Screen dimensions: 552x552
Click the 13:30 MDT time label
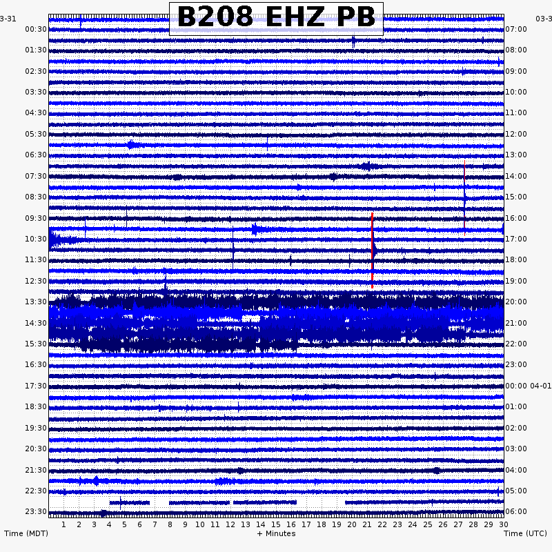click(36, 302)
